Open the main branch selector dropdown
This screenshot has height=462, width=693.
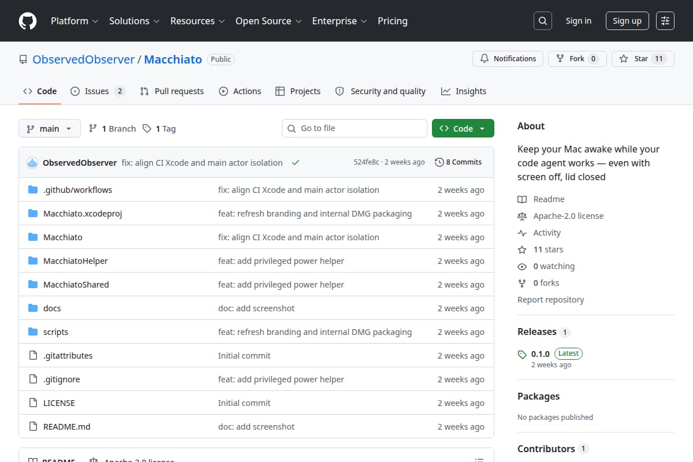coord(49,128)
